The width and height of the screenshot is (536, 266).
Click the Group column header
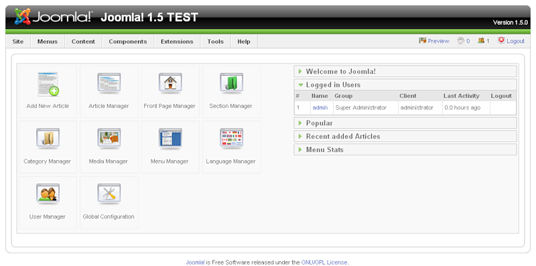click(343, 96)
